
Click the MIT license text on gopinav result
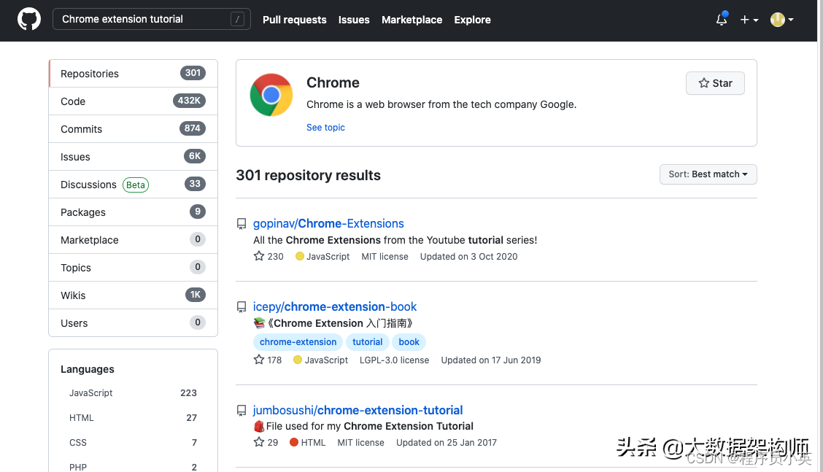385,256
